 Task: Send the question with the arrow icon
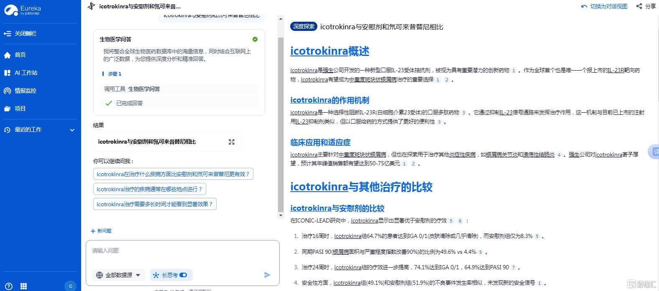click(267, 275)
